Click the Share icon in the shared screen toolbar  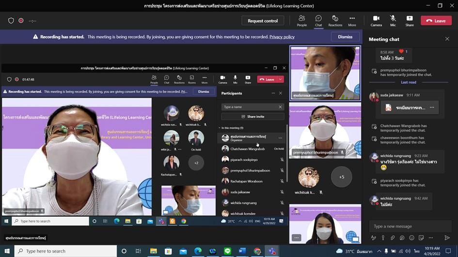[x=248, y=79]
